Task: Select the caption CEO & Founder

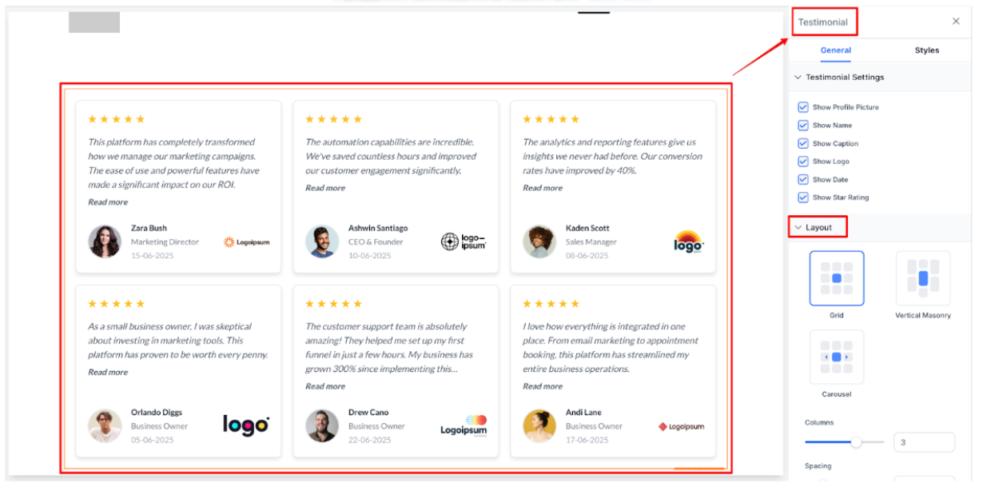Action: coord(376,242)
